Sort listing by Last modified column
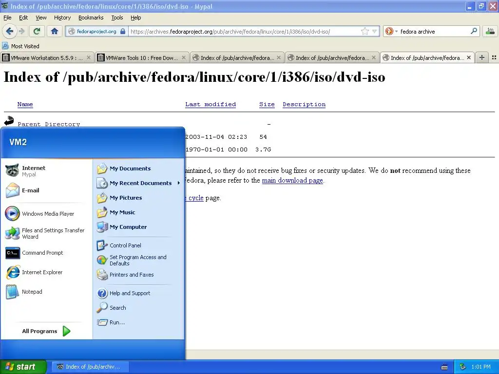 point(211,104)
